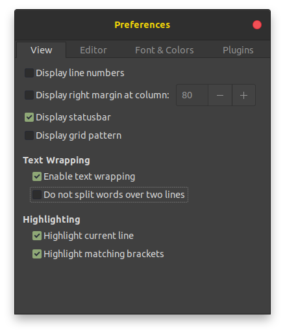This screenshot has height=334, width=285.
Task: Open the Font & Colors tab
Action: tap(164, 50)
